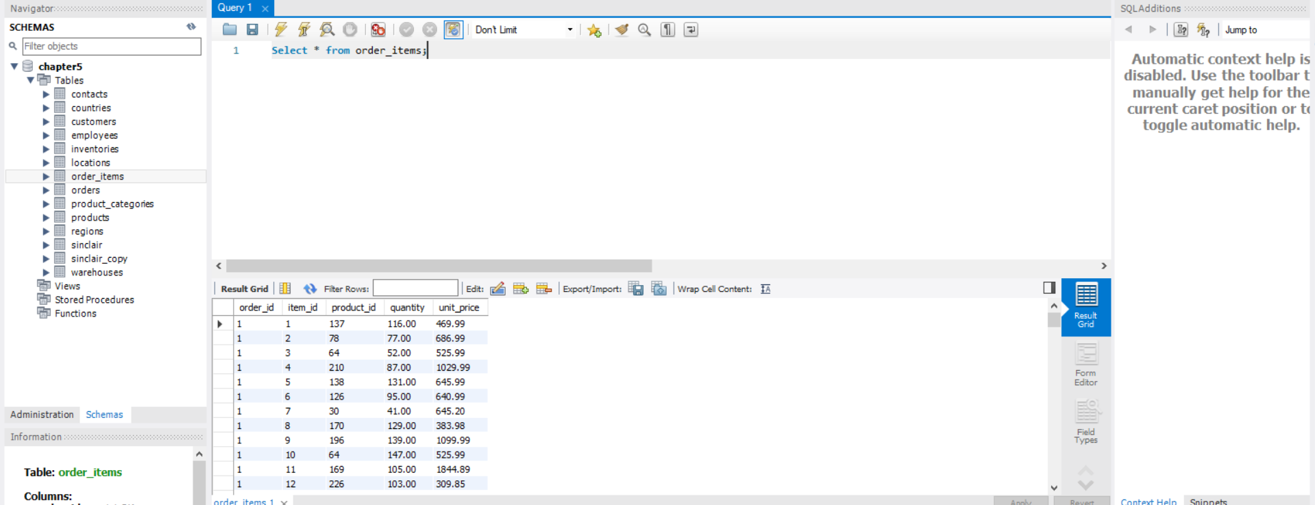
Task: Select the Stored Procedures tree item
Action: pos(95,299)
